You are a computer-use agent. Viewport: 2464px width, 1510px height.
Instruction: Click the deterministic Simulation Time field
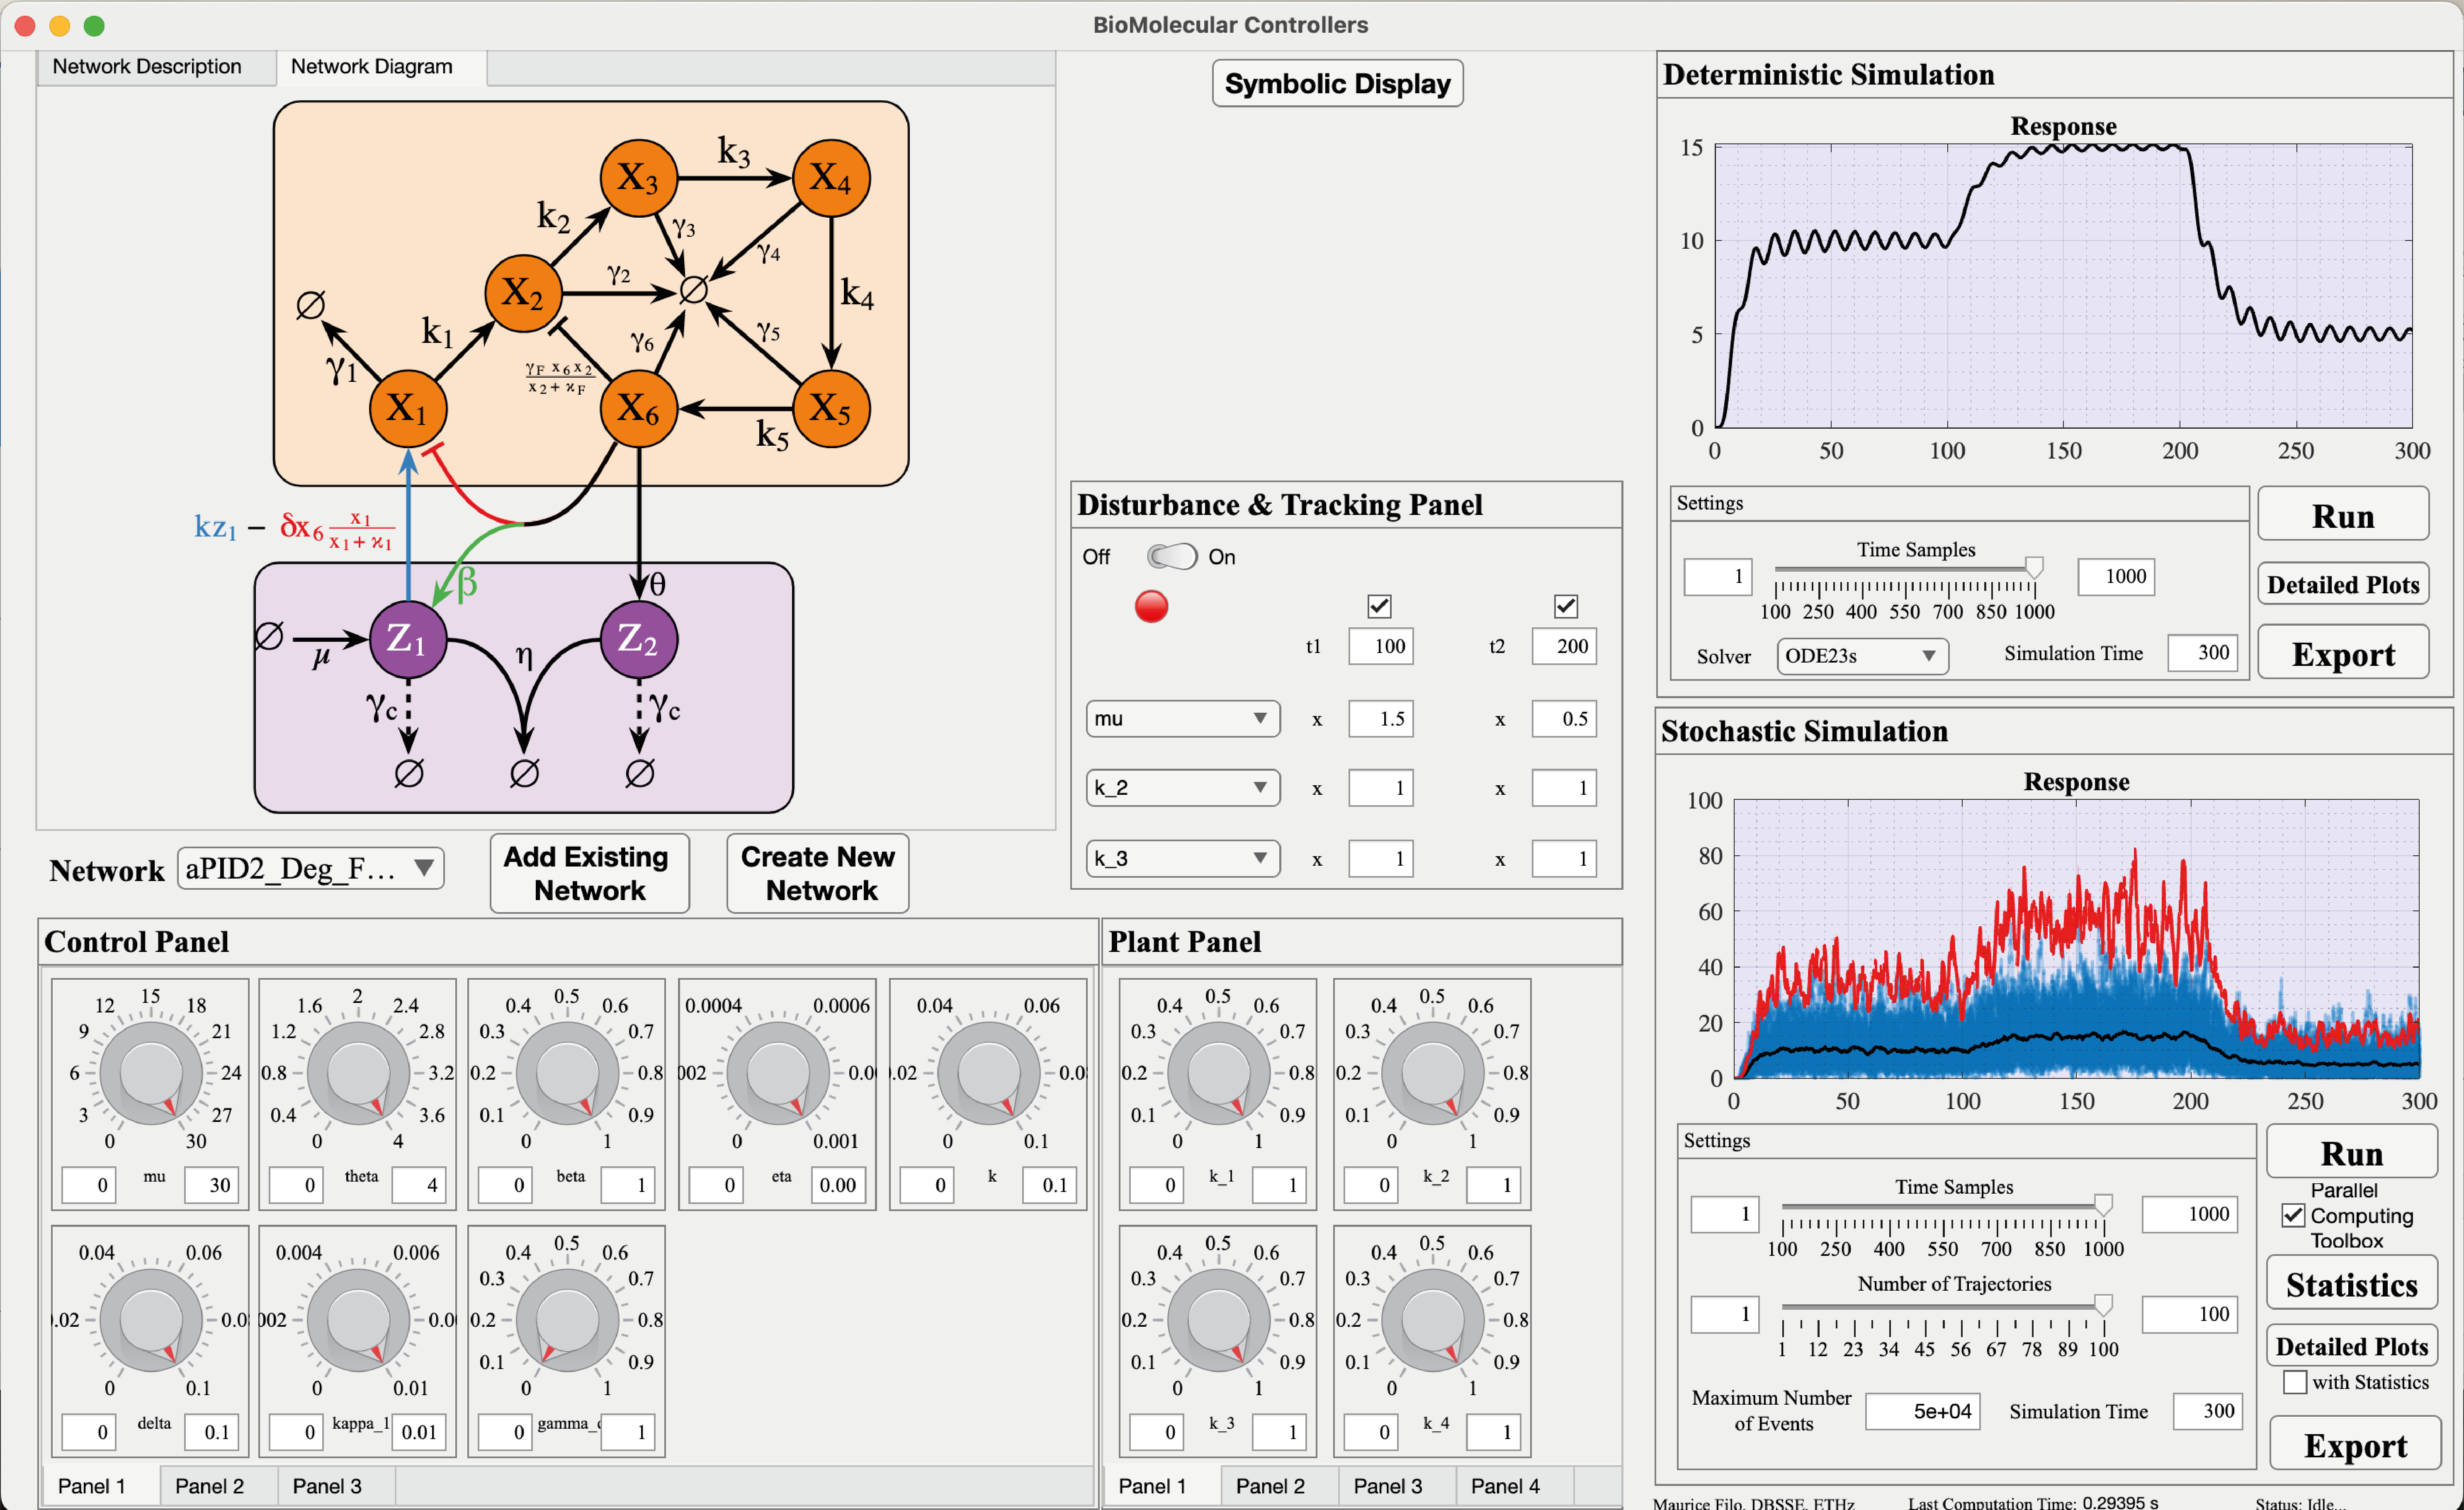pyautogui.click(x=2202, y=653)
